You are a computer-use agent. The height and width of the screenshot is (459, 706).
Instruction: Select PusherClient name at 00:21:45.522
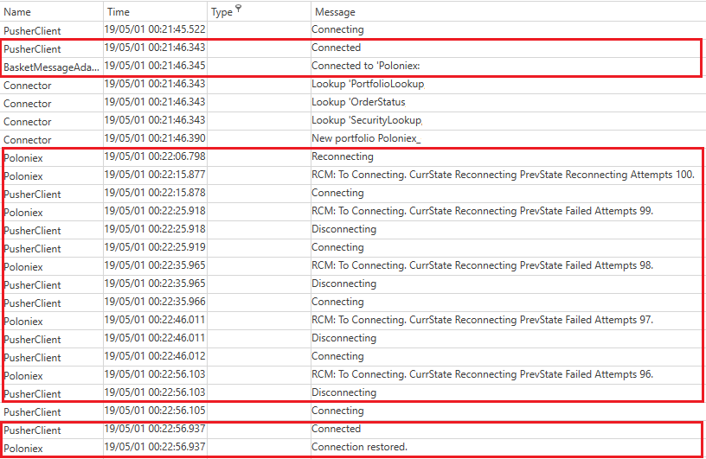pos(32,31)
